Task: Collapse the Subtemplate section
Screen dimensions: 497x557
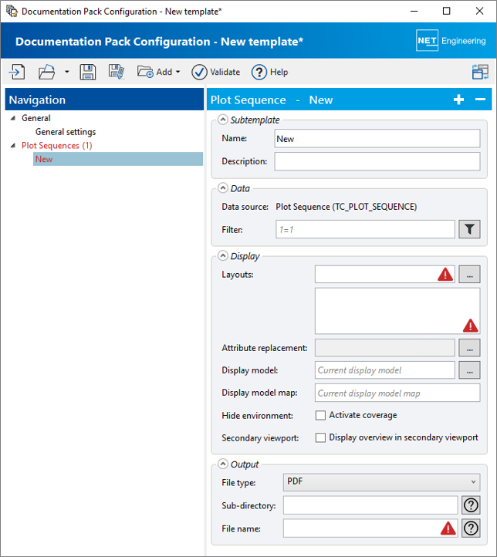Action: coord(223,120)
